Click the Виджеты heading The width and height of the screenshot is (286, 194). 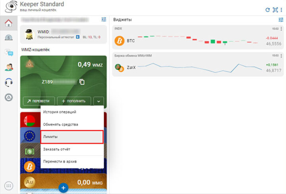(122, 20)
